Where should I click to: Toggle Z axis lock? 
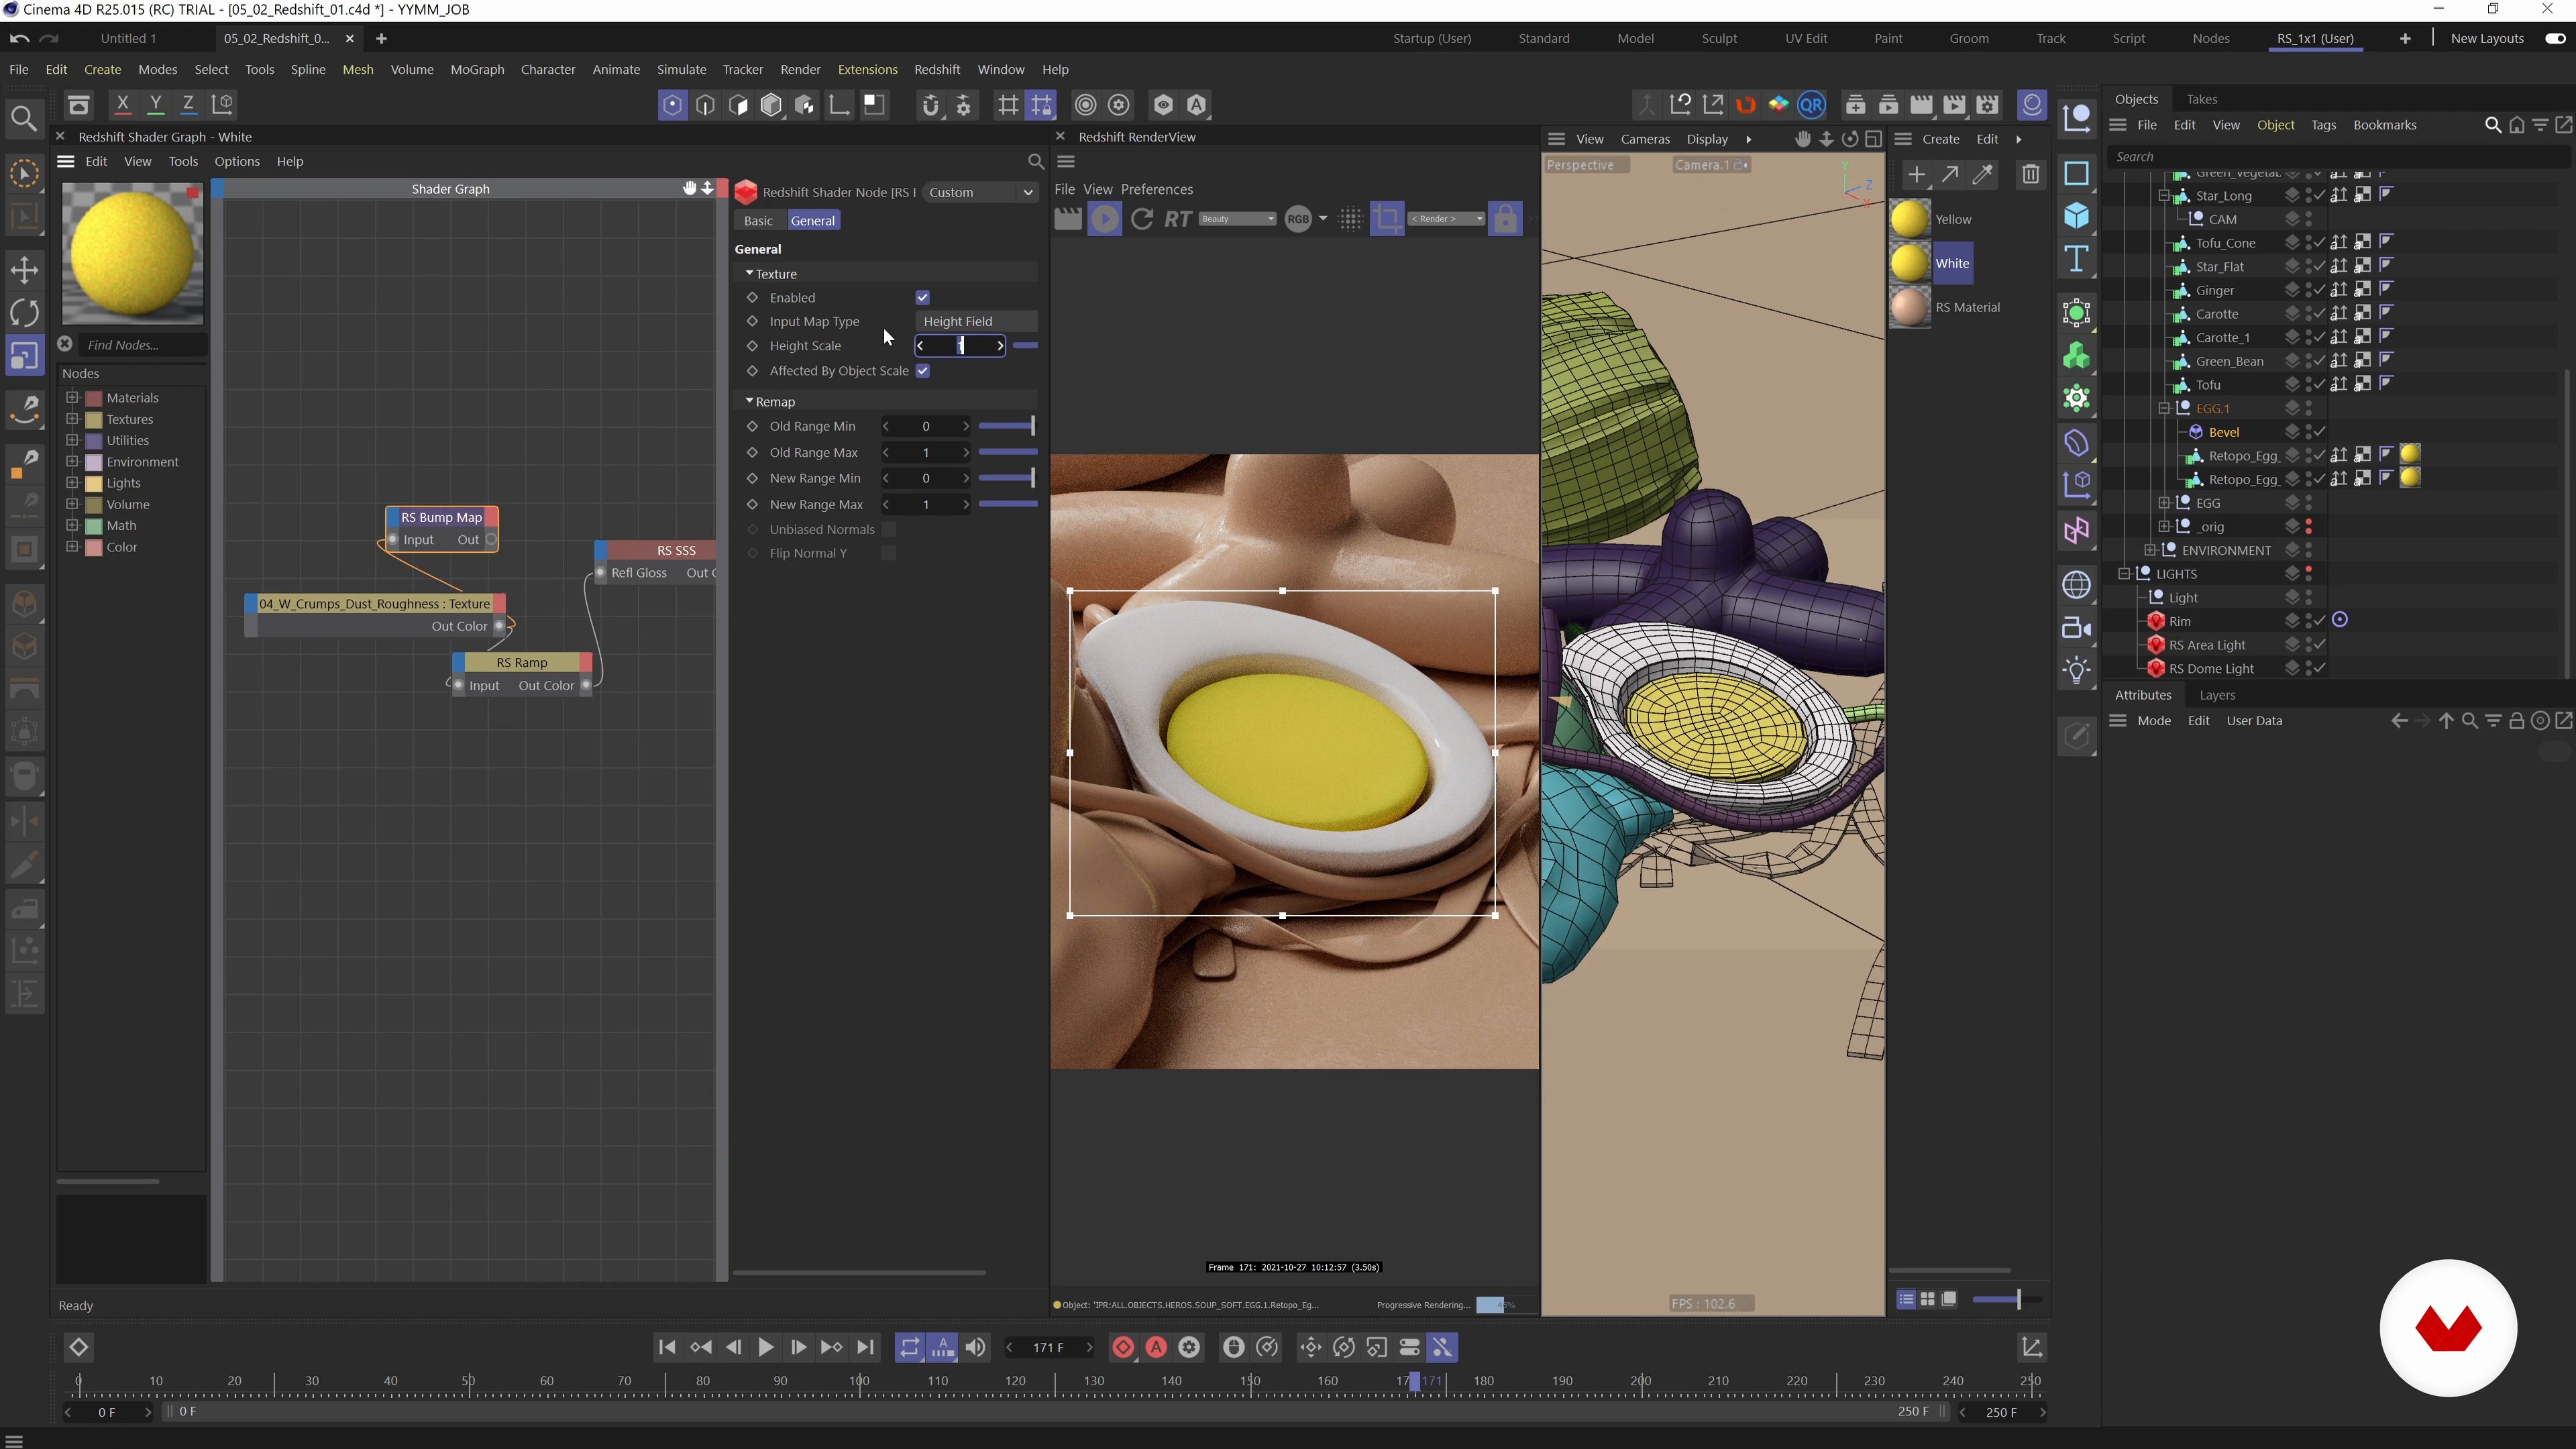(x=188, y=104)
